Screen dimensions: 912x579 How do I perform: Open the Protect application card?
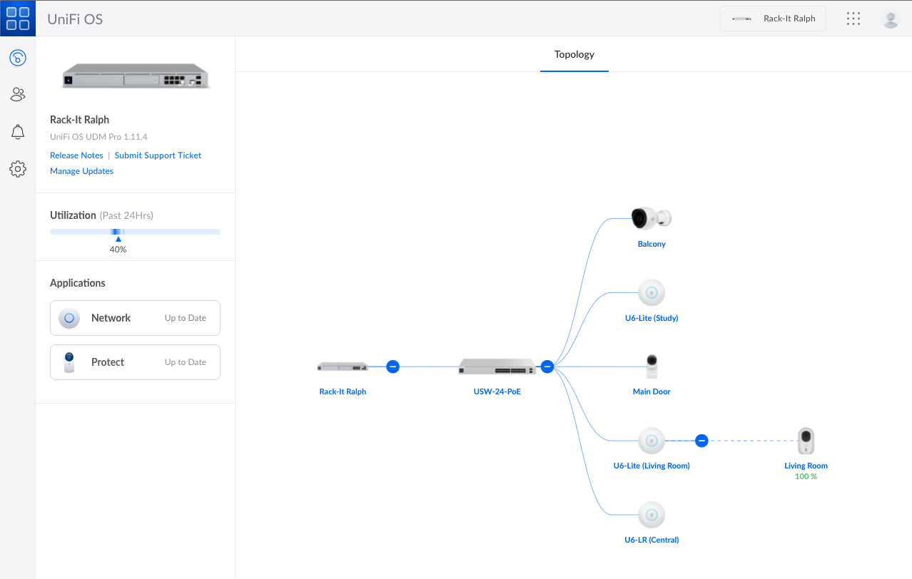[135, 362]
